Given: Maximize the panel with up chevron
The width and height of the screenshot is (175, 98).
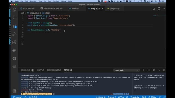Looking at the screenshot, I should (x=159, y=70).
